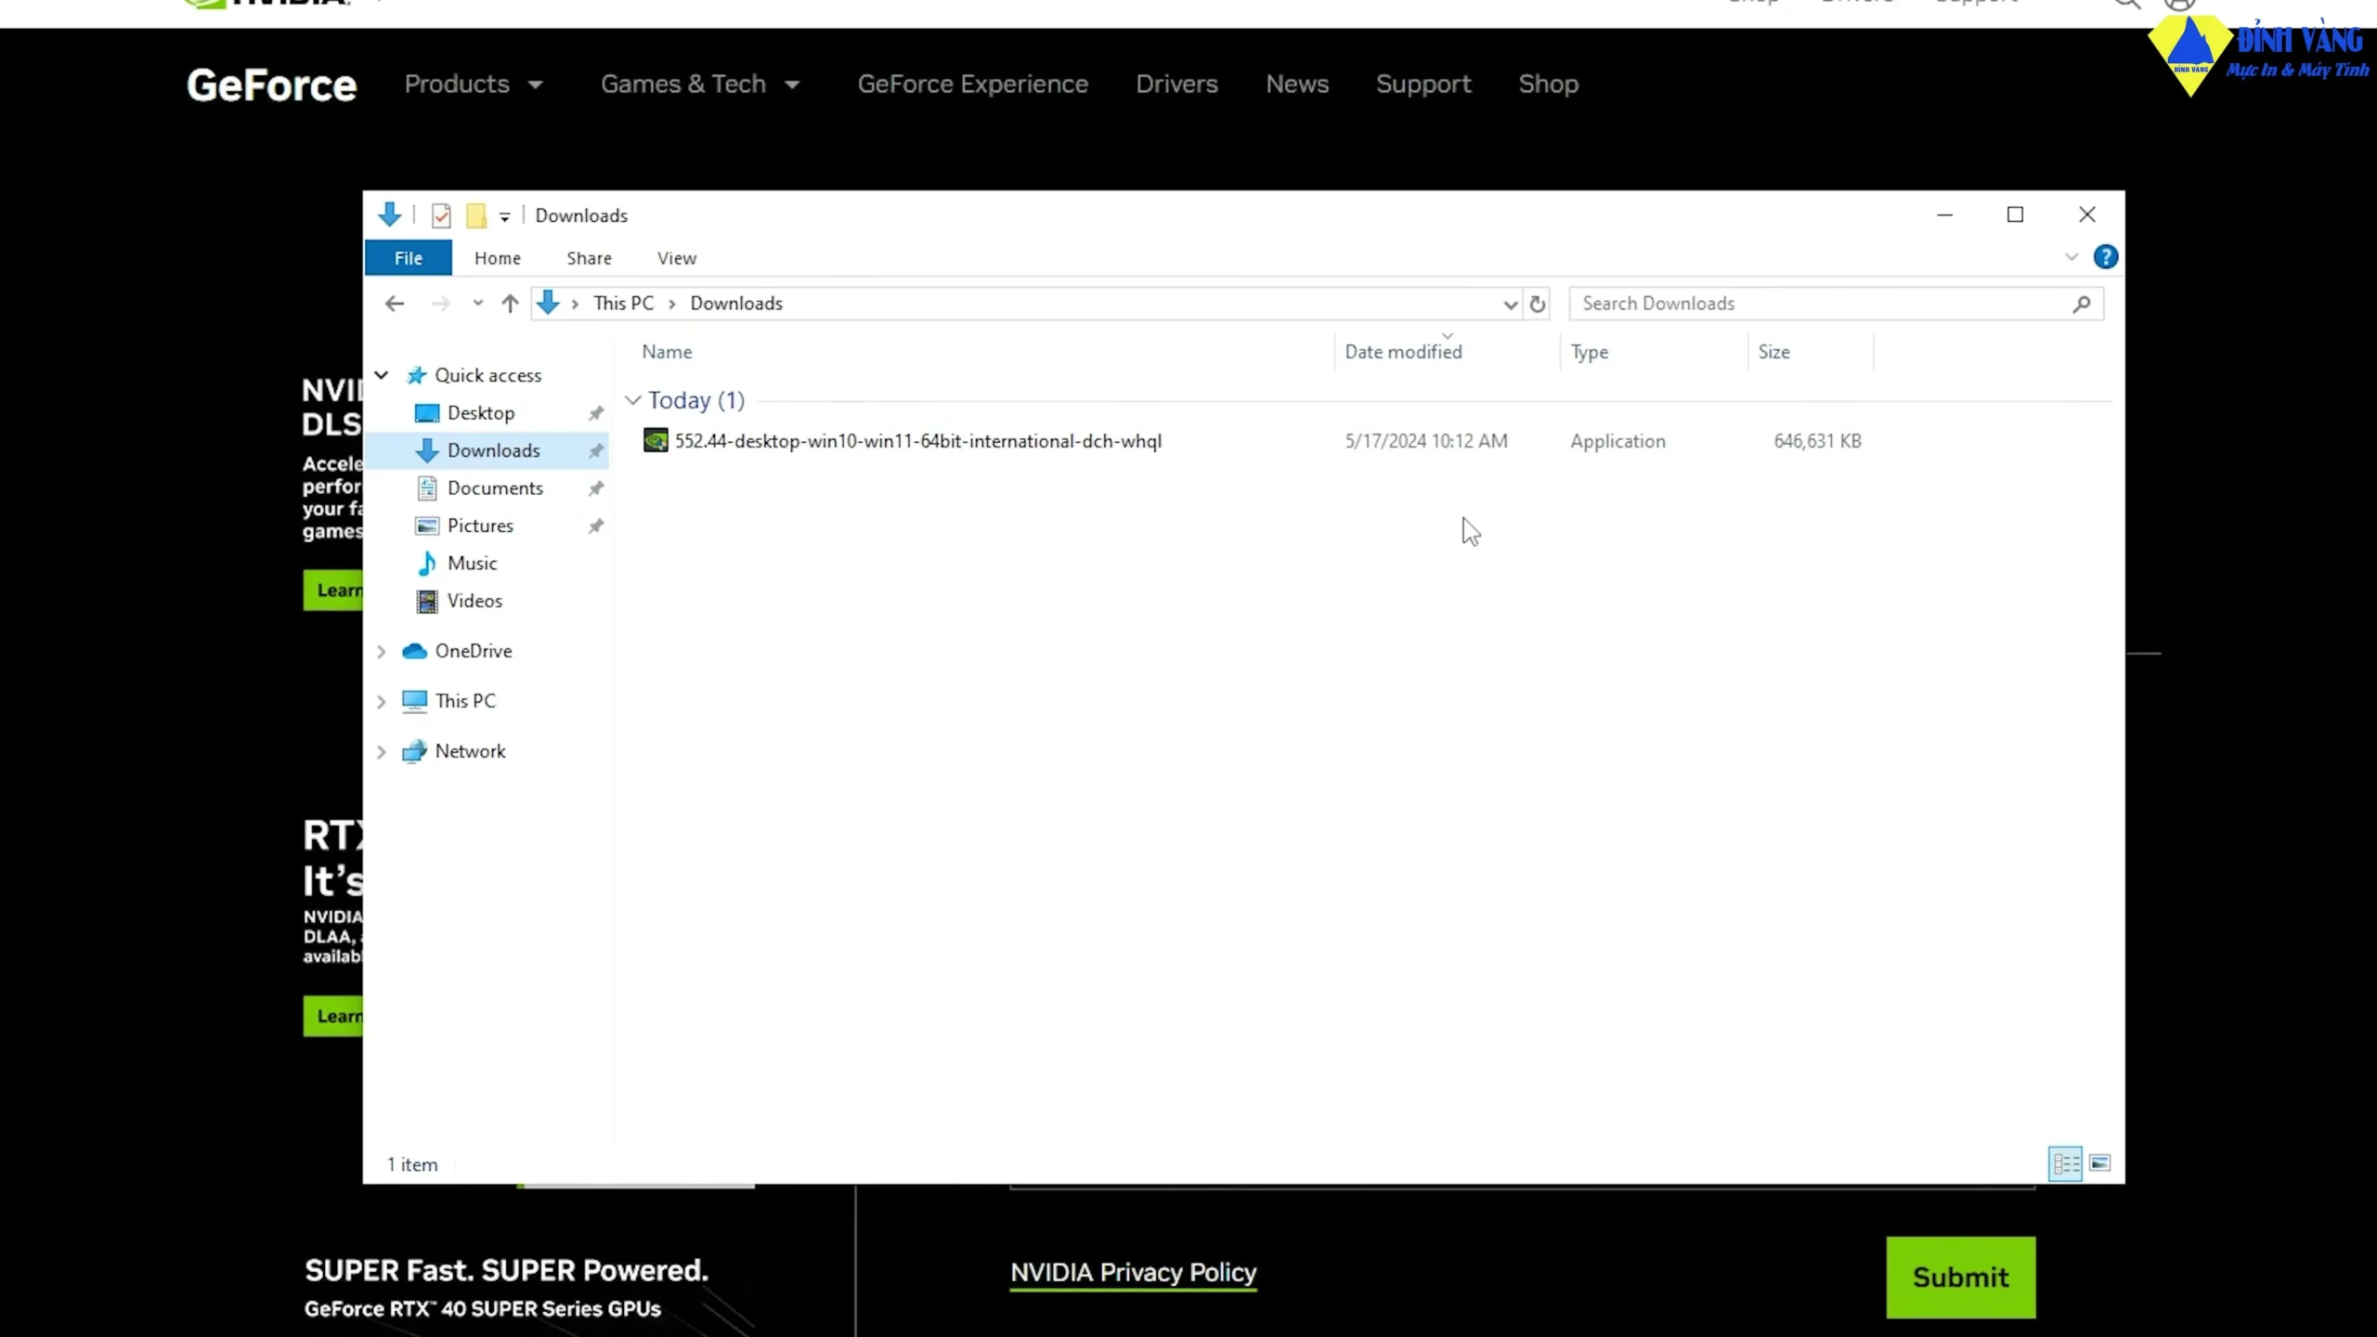The height and width of the screenshot is (1337, 2377).
Task: Open News in GeForce navigation
Action: tap(1297, 84)
